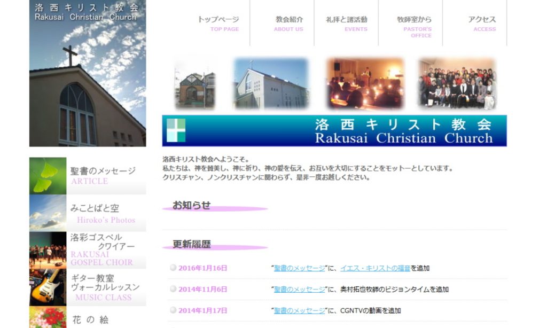Open 聖書のメッセージ link in 2014年1月17日 row
The height and width of the screenshot is (328, 547).
[299, 310]
